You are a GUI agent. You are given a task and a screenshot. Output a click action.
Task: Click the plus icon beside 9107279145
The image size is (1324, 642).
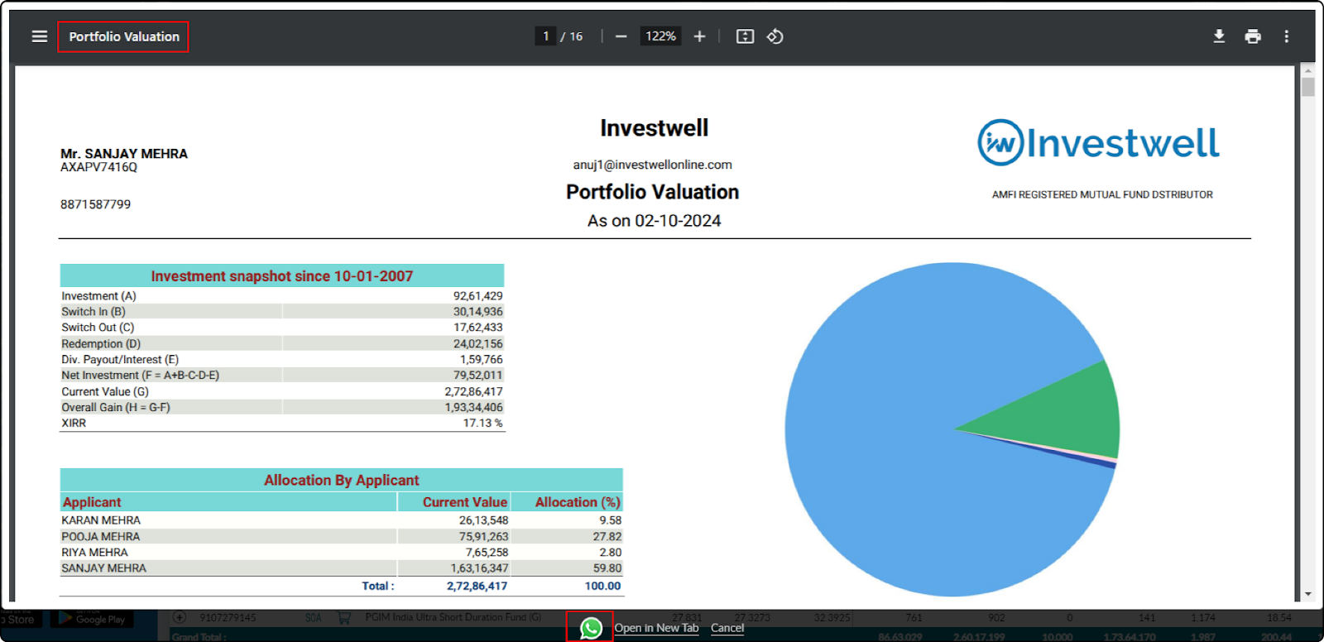(180, 617)
